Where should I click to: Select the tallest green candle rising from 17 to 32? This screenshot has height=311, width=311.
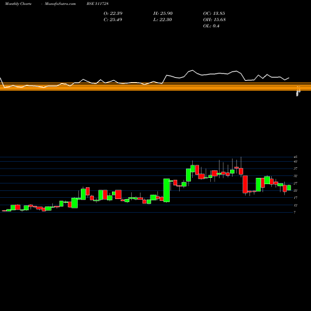(x=167, y=190)
